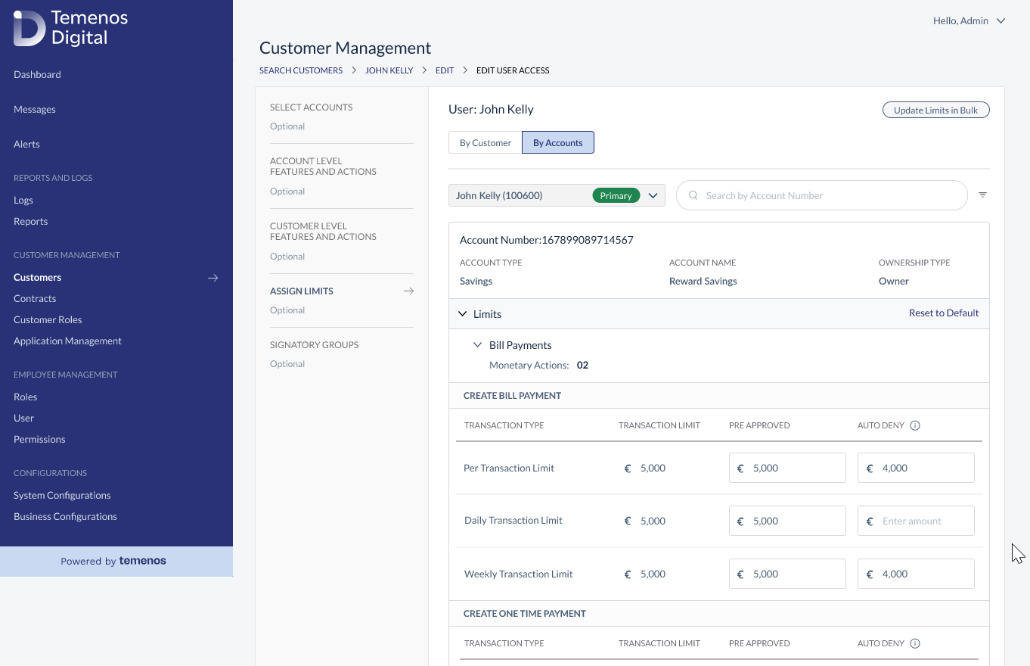Switch to By Customer view

(x=486, y=142)
